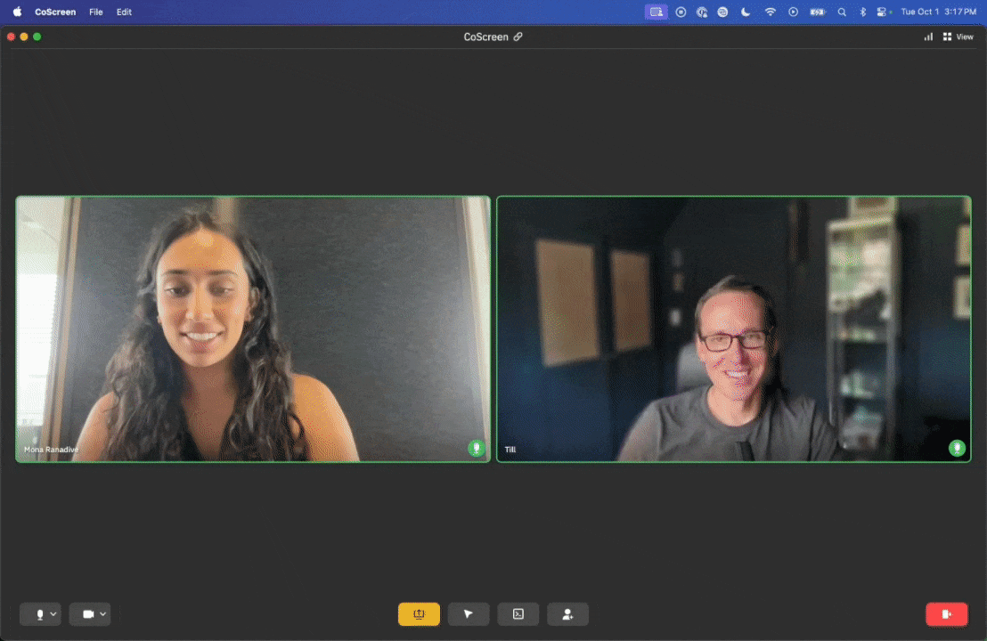Open the CoScreen app menu
The height and width of the screenshot is (641, 987).
55,12
